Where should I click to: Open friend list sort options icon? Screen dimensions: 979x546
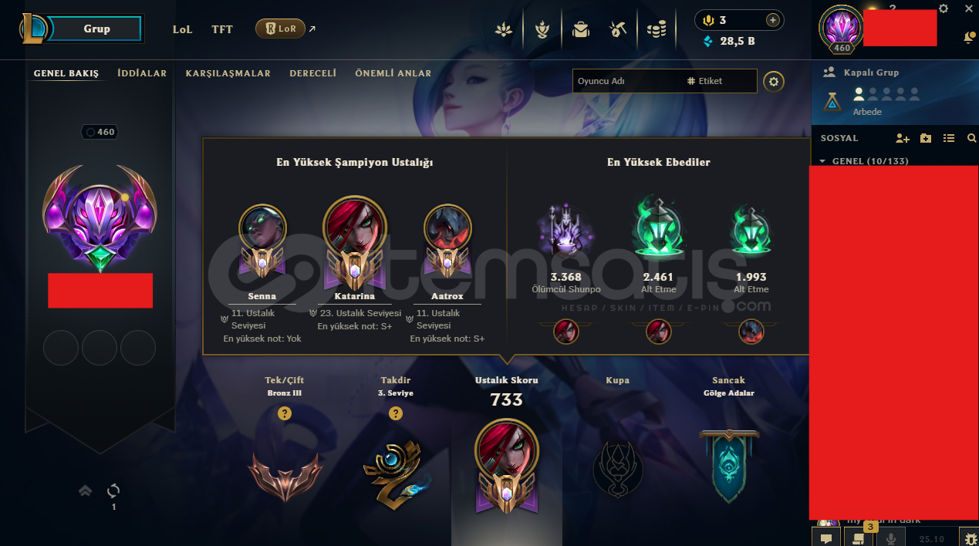click(x=949, y=138)
